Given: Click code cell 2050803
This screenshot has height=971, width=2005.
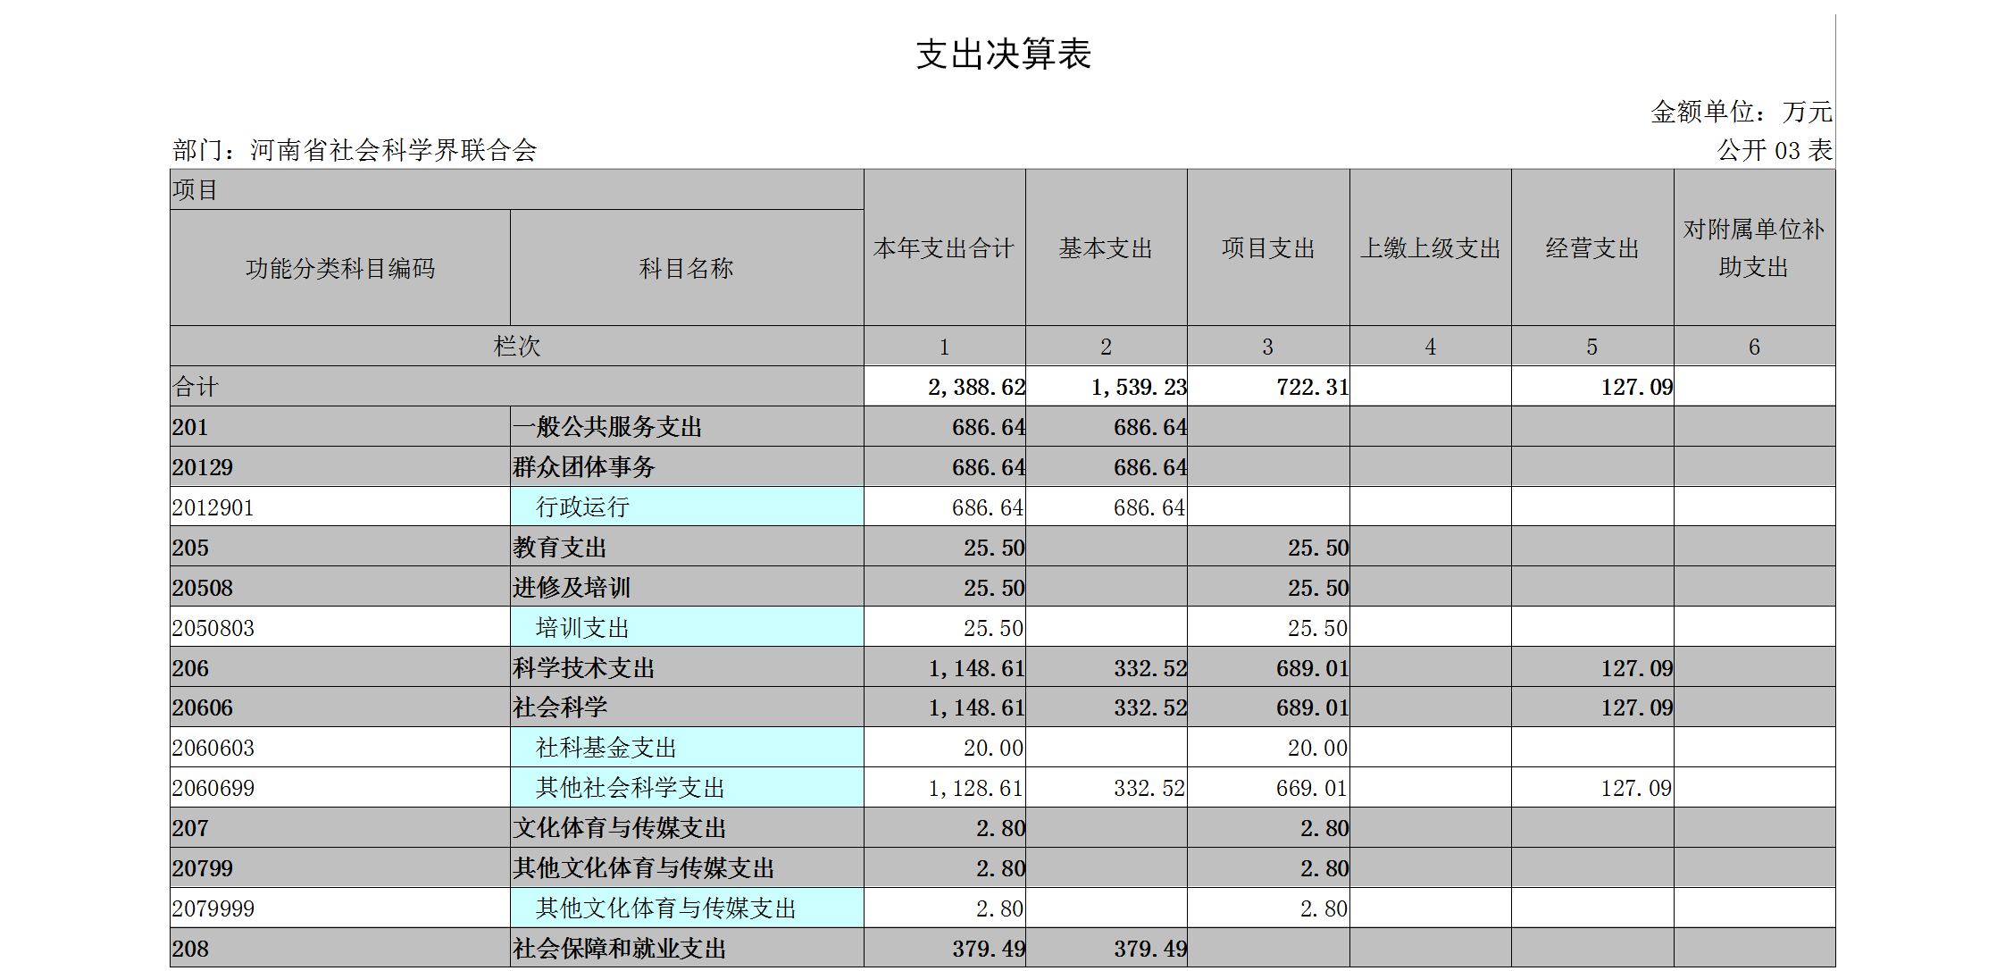Looking at the screenshot, I should (340, 627).
